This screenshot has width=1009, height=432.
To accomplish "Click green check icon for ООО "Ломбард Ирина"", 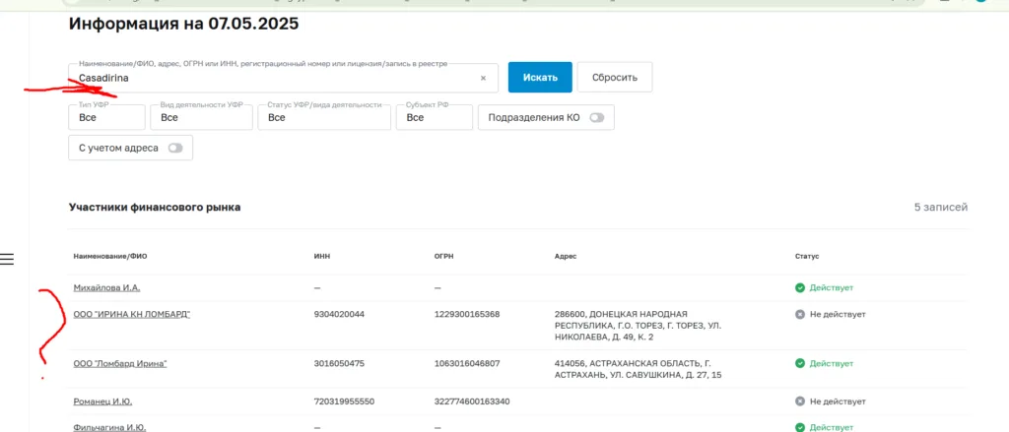I will 800,363.
